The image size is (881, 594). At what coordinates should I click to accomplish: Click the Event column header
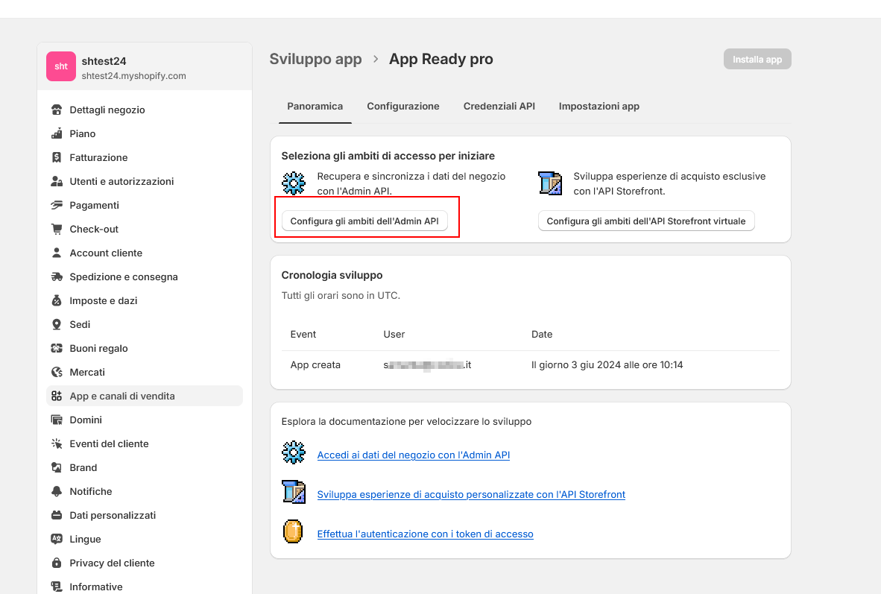(303, 335)
